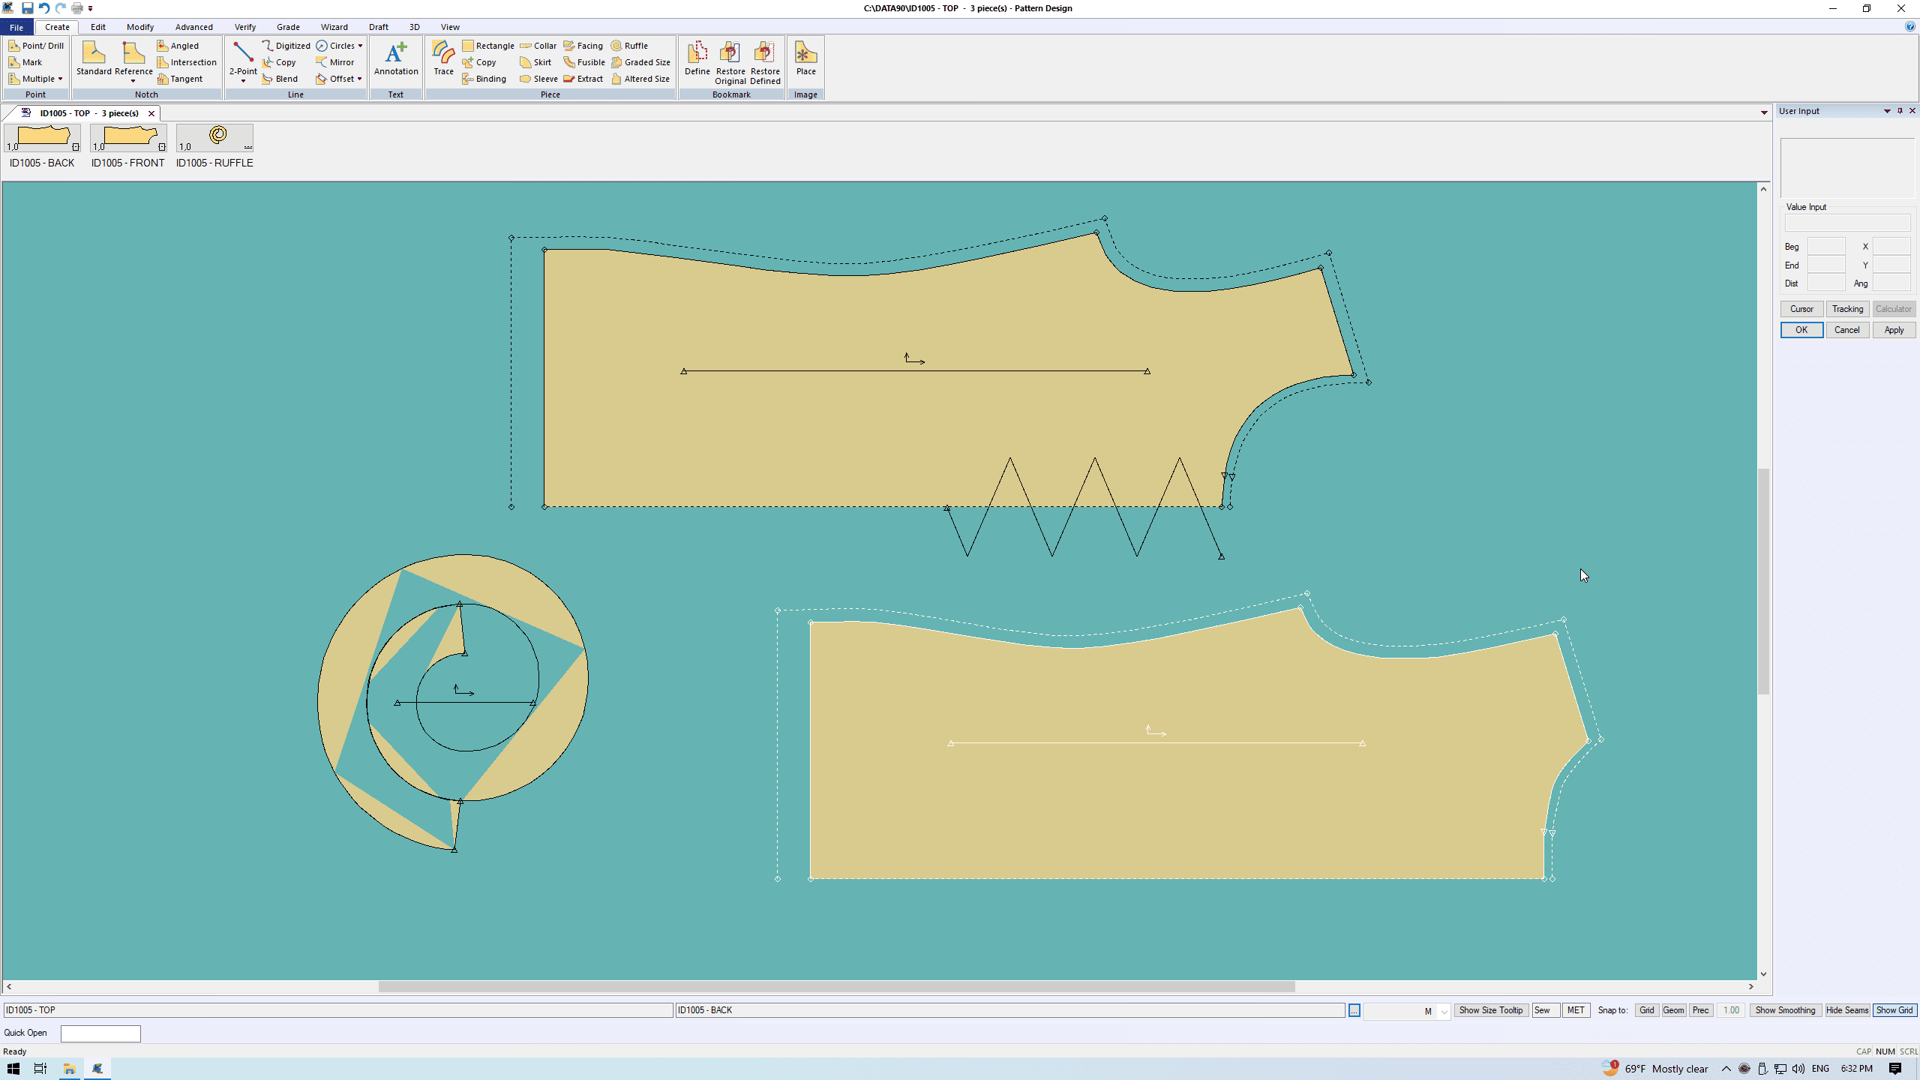1920x1080 pixels.
Task: Select the Ruffle piece tool
Action: (629, 46)
